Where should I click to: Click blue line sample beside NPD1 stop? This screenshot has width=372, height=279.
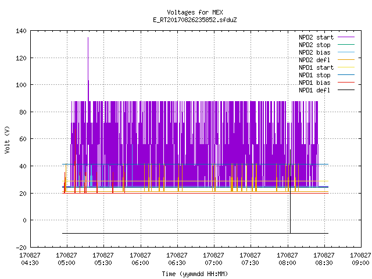point(346,75)
